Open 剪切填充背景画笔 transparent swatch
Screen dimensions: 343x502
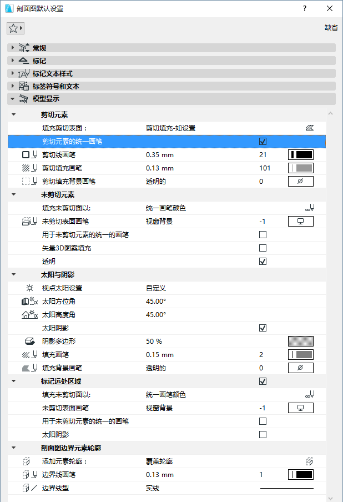click(301, 182)
